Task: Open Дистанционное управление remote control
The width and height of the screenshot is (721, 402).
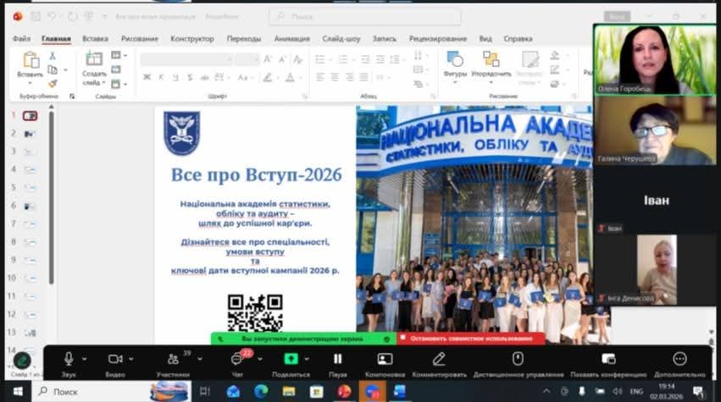Action: (x=518, y=360)
